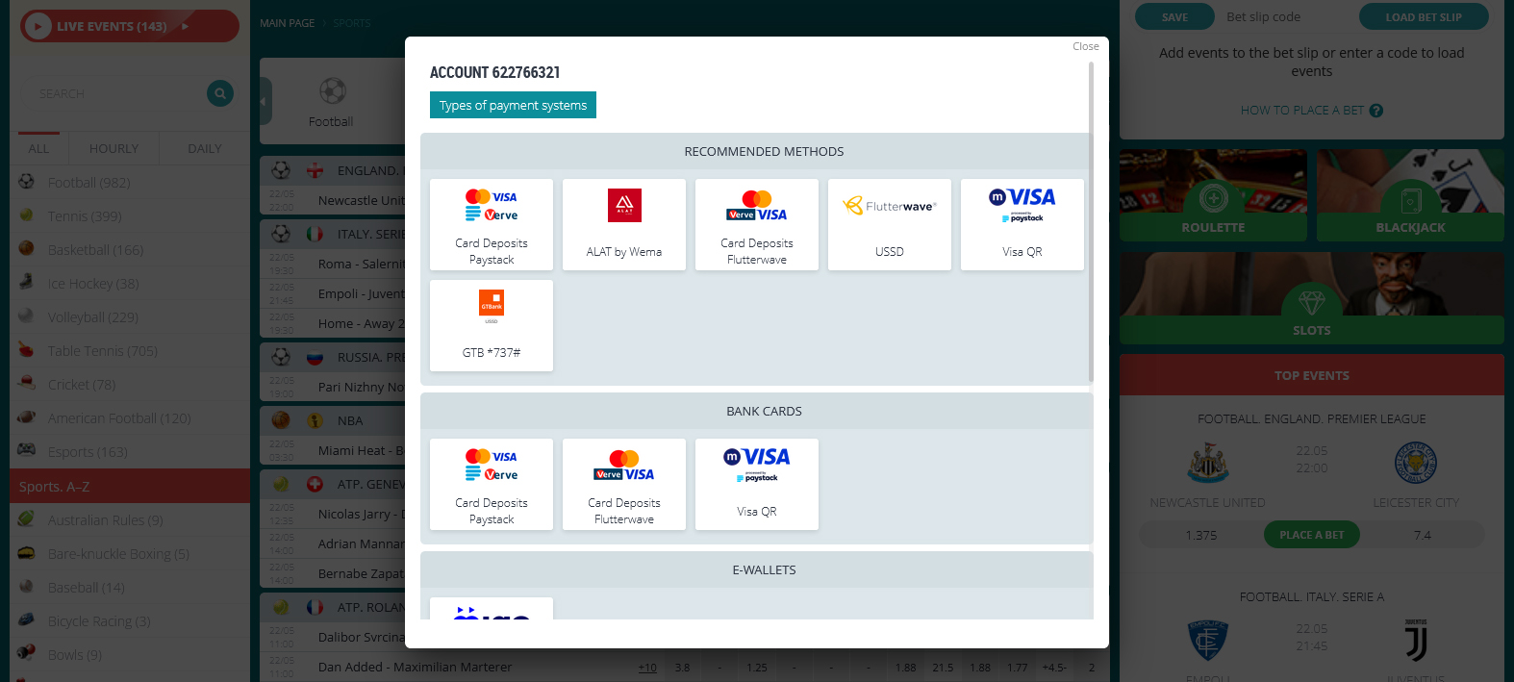Click the Newcastle United team crest
This screenshot has width=1514, height=682.
coord(1207,463)
